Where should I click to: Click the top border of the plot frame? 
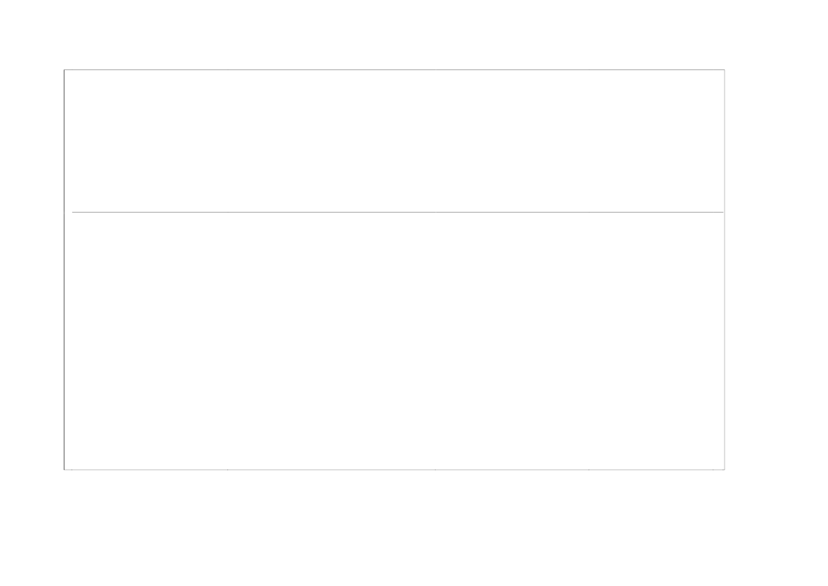pos(395,69)
